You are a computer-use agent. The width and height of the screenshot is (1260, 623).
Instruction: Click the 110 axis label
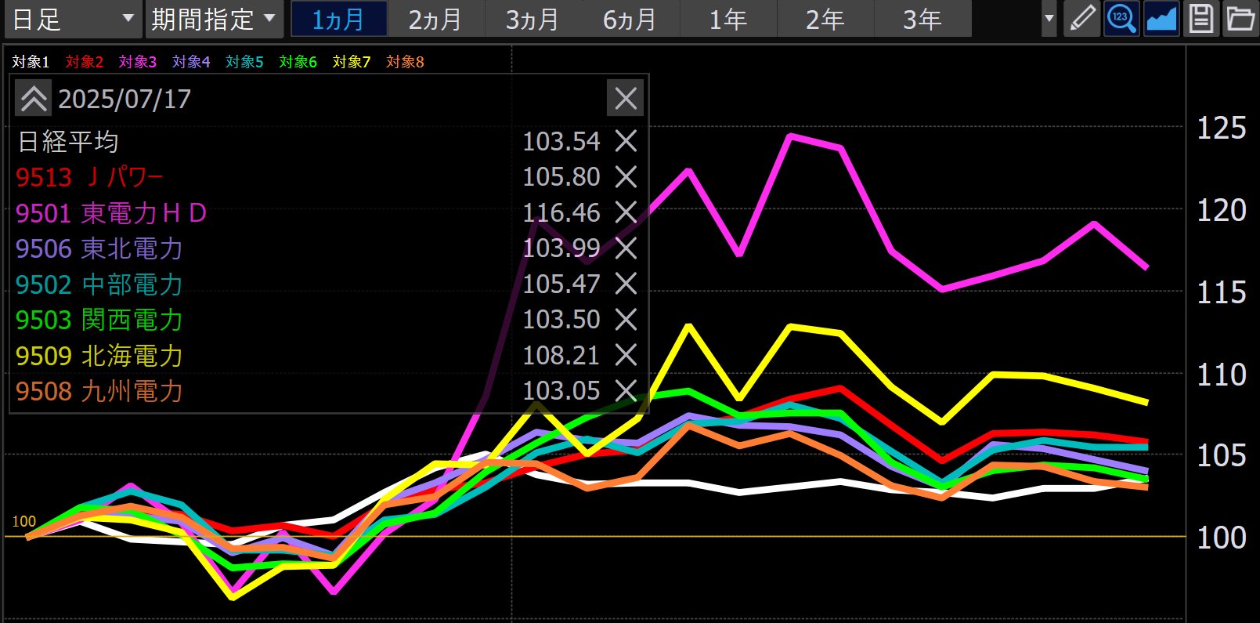click(x=1221, y=374)
